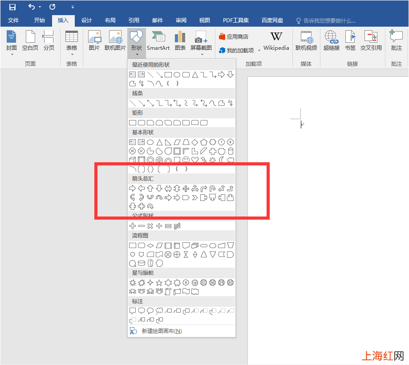Collapse the 形状 shapes dropdown button

click(137, 43)
